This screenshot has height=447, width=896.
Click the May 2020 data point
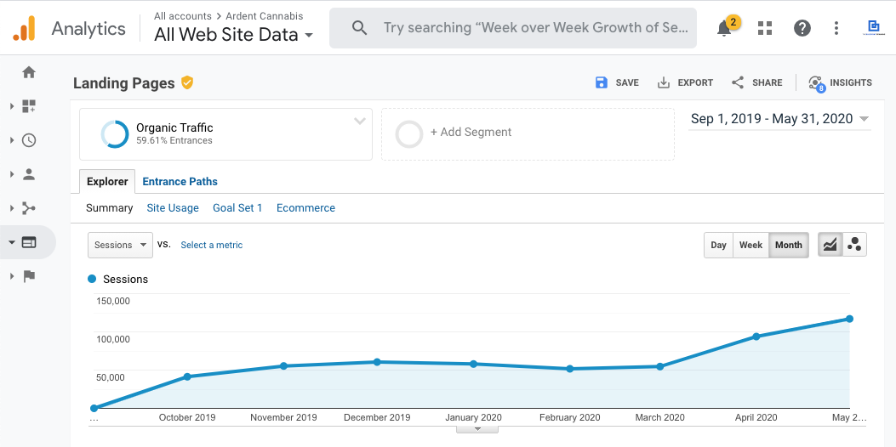(x=849, y=320)
